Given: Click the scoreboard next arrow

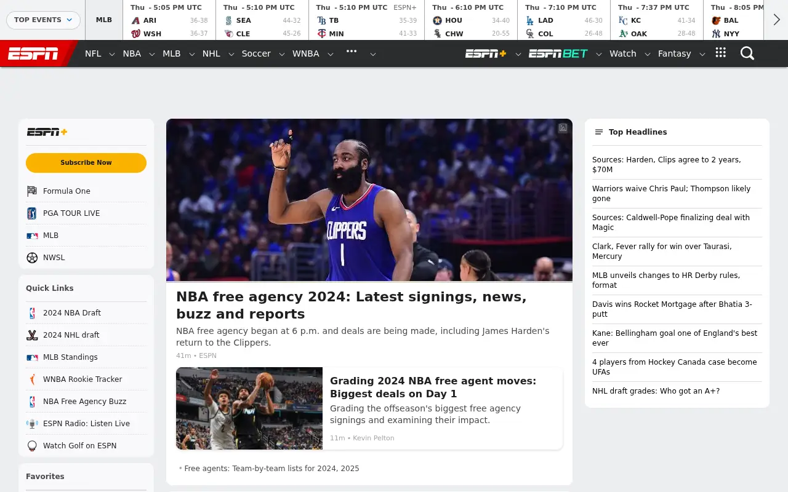Looking at the screenshot, I should tap(776, 20).
